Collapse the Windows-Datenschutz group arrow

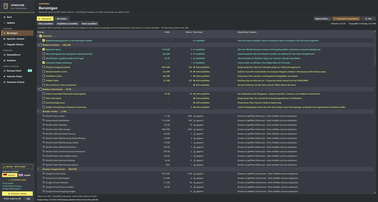tap(38, 89)
